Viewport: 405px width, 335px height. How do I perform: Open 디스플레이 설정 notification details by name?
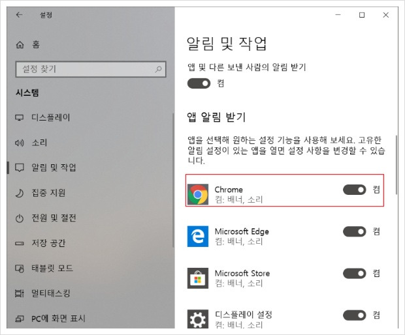pos(244,314)
